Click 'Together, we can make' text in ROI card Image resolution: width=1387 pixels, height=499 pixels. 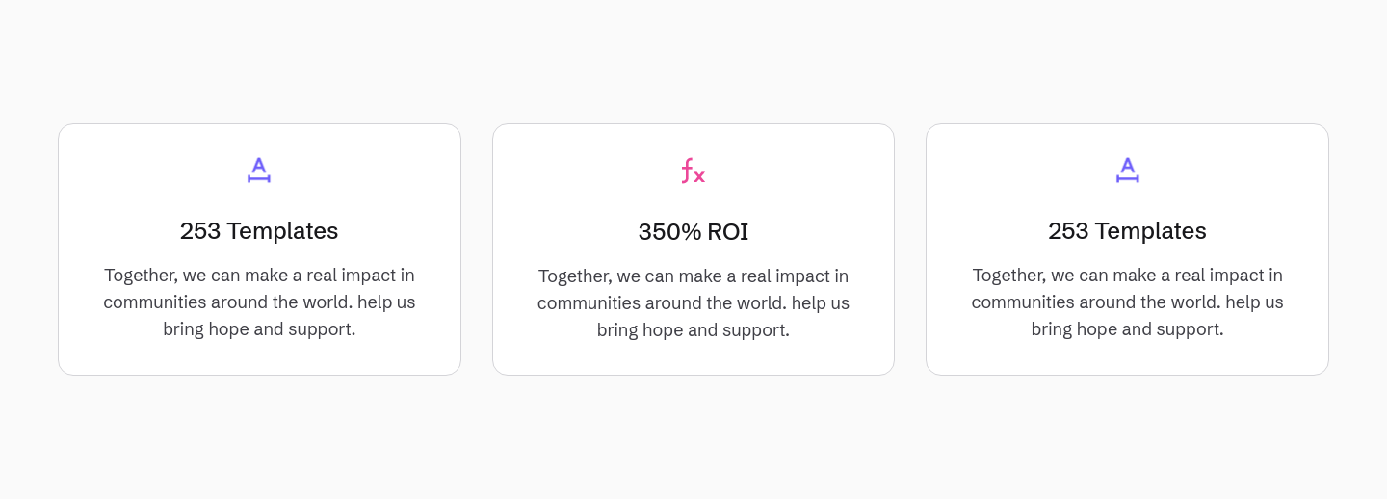tap(627, 276)
